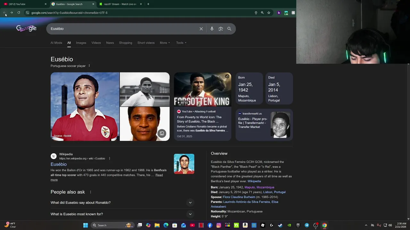Select the Short videos tab
Viewport: 410px width, 230px height.
[146, 43]
